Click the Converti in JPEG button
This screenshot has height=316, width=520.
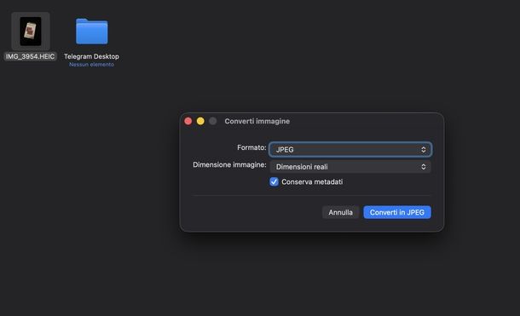[x=397, y=212]
